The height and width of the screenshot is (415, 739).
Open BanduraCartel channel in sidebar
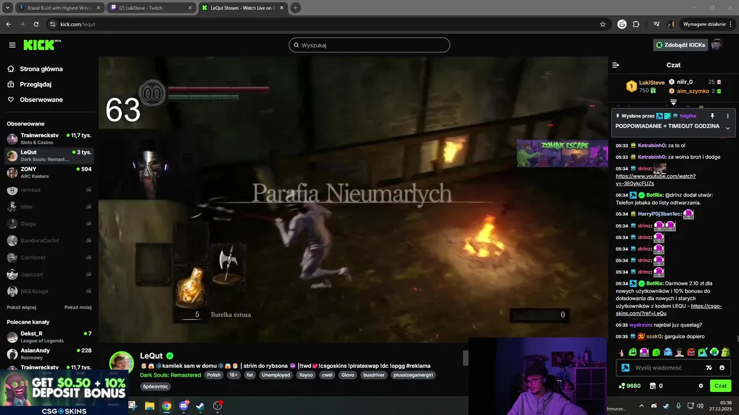click(x=49, y=240)
